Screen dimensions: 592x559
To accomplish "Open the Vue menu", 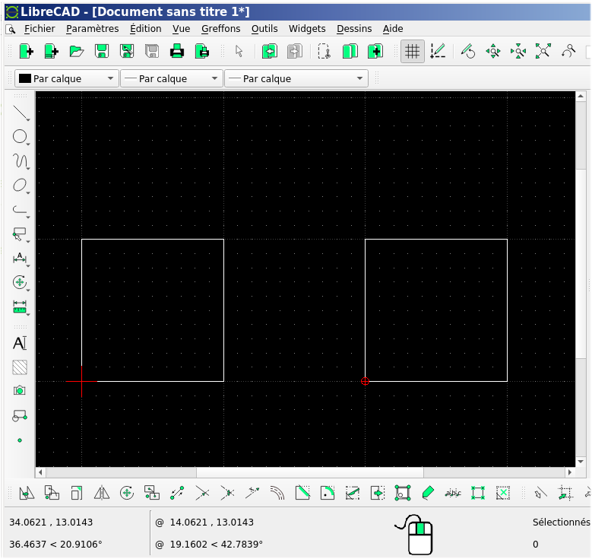I will [181, 29].
